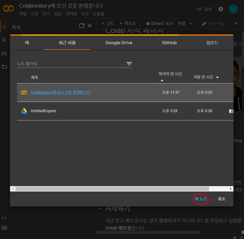Open the command palette icon at bottom left
244x239 pixels.
pos(4,228)
